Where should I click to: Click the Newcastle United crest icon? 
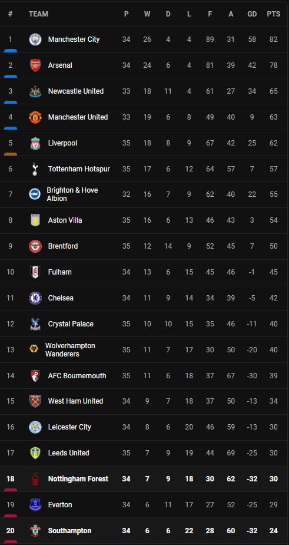(35, 91)
